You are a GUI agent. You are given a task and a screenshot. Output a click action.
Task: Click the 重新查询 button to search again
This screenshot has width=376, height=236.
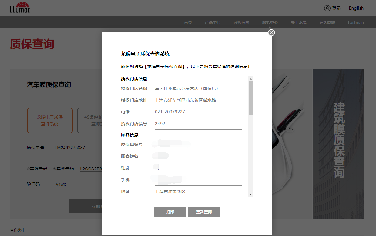204,212
